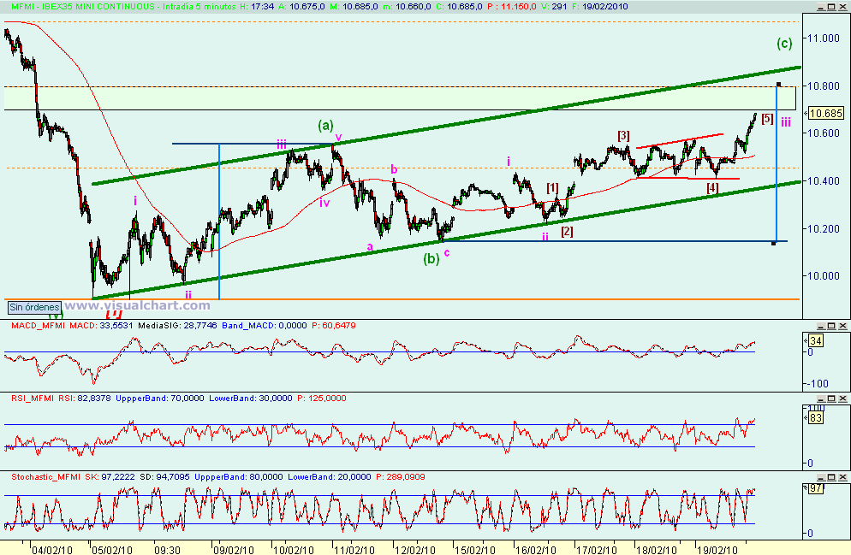The image size is (851, 555).
Task: Maximize the Stochastic_MFMI indicator pane
Action: pyautogui.click(x=832, y=477)
